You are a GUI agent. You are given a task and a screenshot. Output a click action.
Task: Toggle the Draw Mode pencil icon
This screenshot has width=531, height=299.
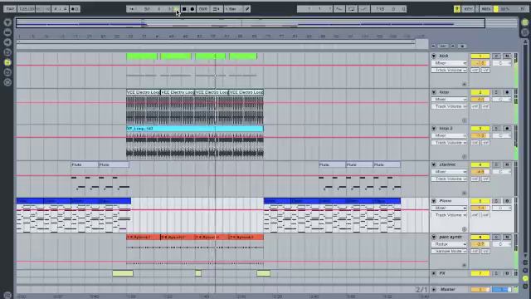point(247,9)
